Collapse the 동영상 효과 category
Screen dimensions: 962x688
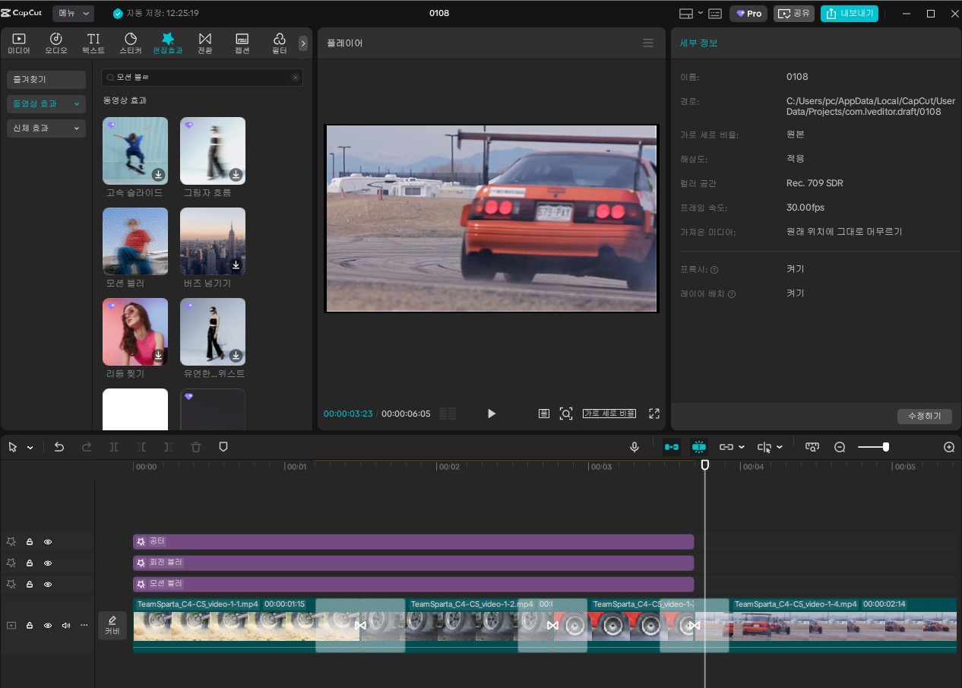click(46, 103)
